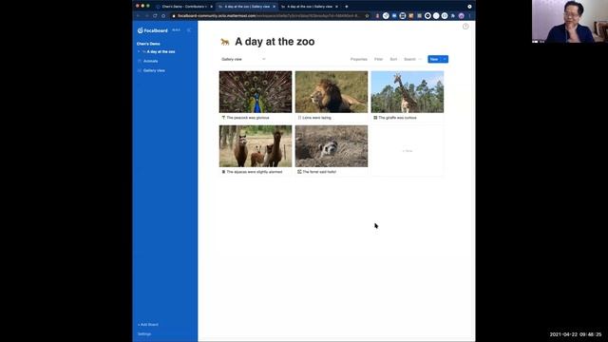Select 'A day at the zoo' in sidebar
Viewport: 608px width, 342px height.
[161, 51]
